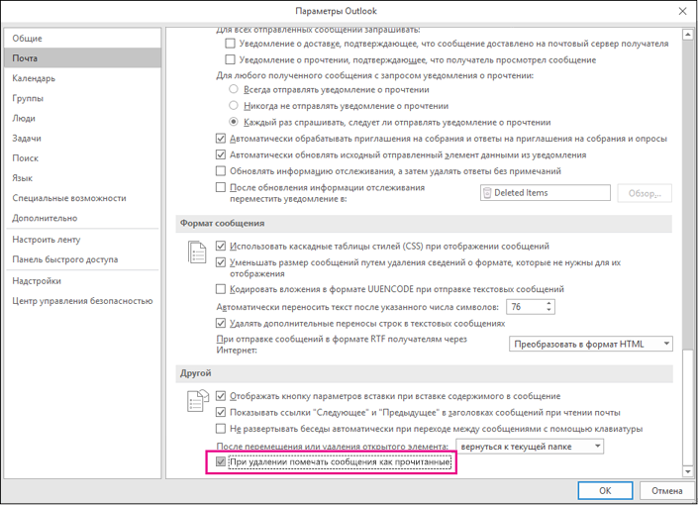This screenshot has height=505, width=698.
Task: Open Центр управления безопасностью
Action: click(82, 301)
